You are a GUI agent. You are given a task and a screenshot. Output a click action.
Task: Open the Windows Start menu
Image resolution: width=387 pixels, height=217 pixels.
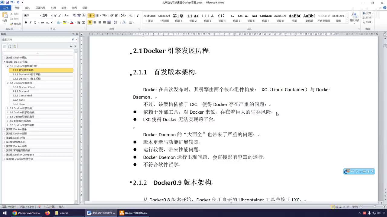point(5,213)
